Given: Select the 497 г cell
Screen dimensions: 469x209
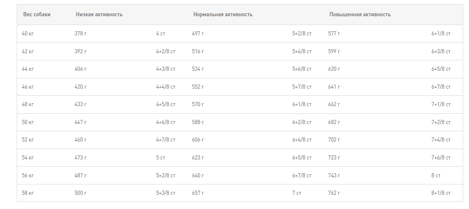Looking at the screenshot, I should [198, 34].
